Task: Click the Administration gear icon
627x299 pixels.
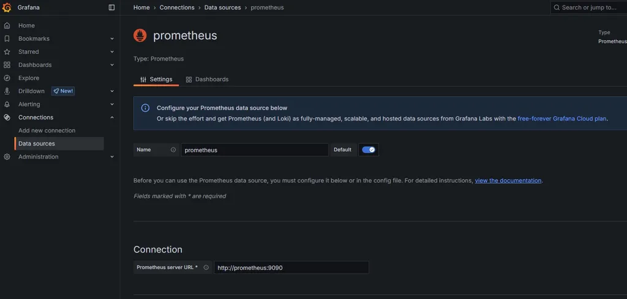Action: [7, 157]
